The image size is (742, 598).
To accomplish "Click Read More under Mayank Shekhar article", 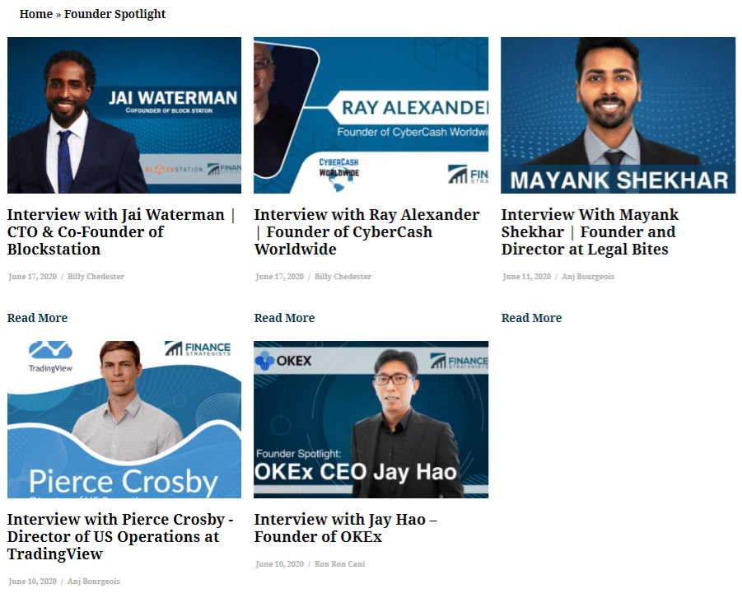I will tap(531, 318).
